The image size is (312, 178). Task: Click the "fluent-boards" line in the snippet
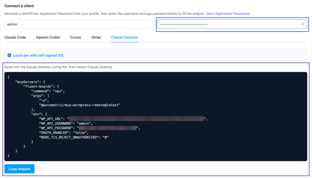41,87
